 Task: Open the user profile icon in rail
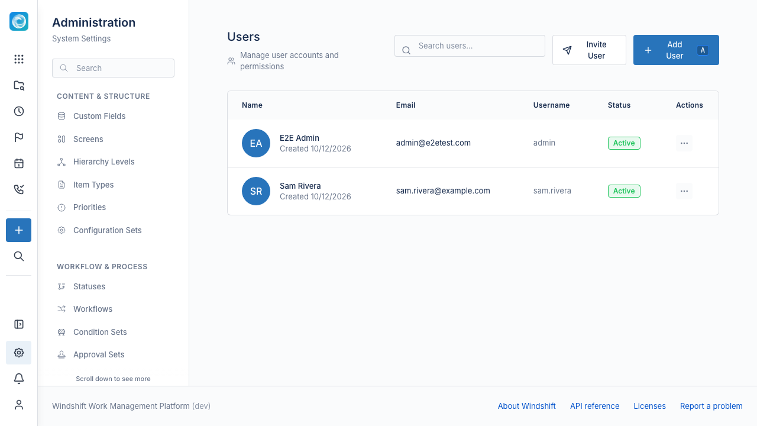tap(19, 405)
